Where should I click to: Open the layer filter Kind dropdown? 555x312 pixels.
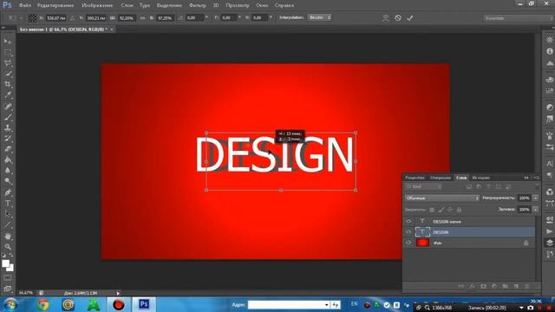coord(424,186)
